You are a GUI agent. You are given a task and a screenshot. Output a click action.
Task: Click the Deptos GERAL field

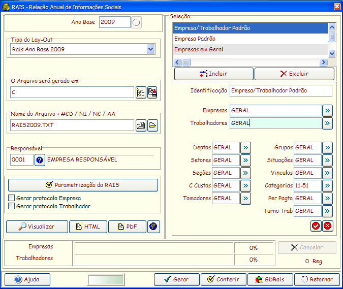pyautogui.click(x=226, y=148)
